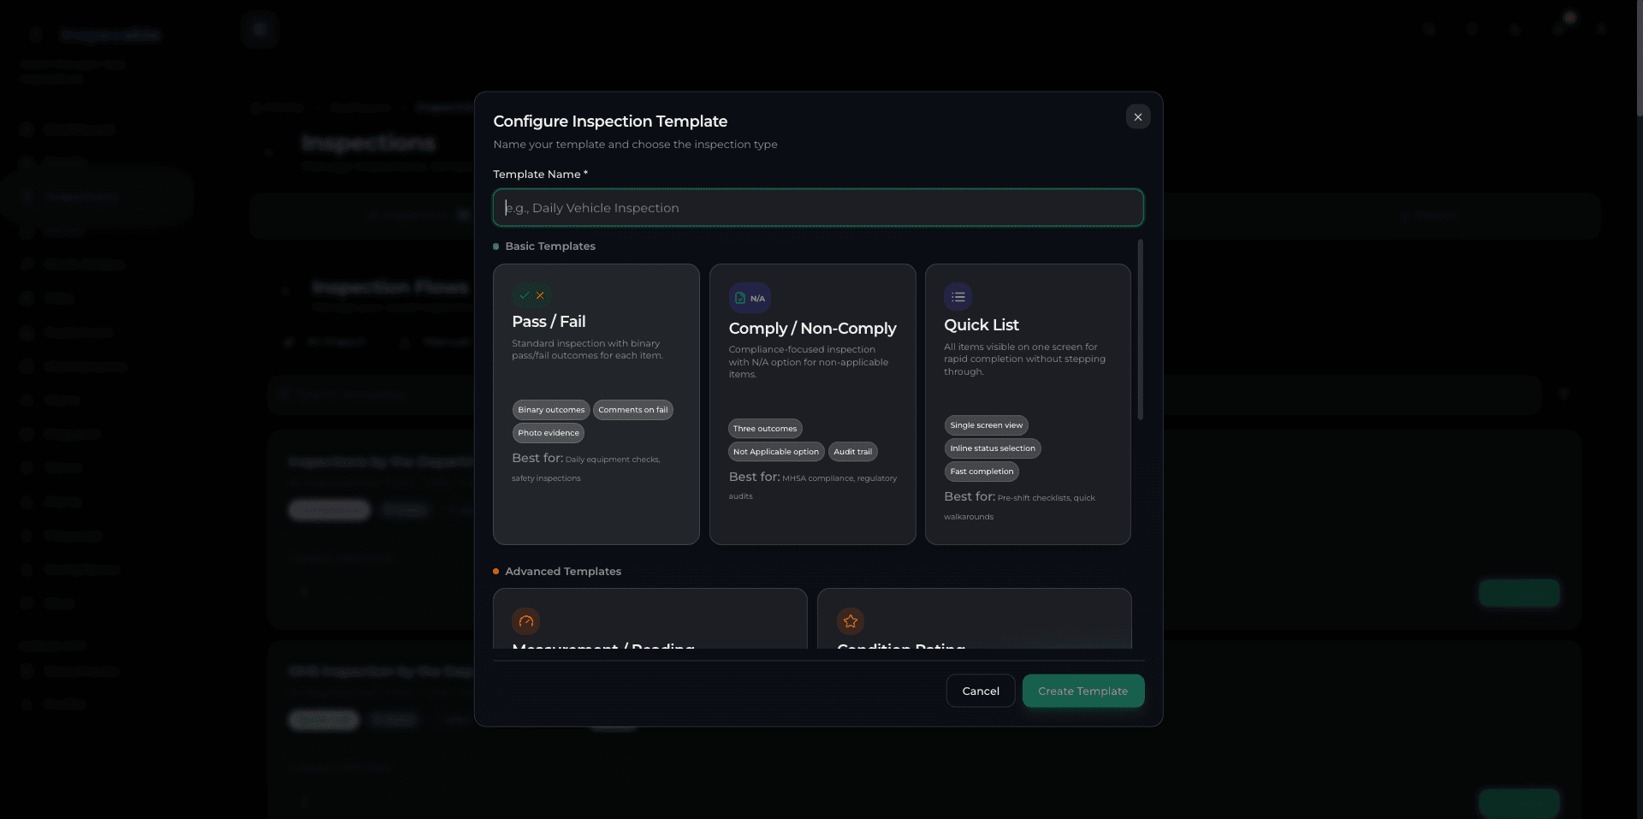The height and width of the screenshot is (819, 1643).
Task: Click the Quick List description text
Action: pyautogui.click(x=1024, y=359)
